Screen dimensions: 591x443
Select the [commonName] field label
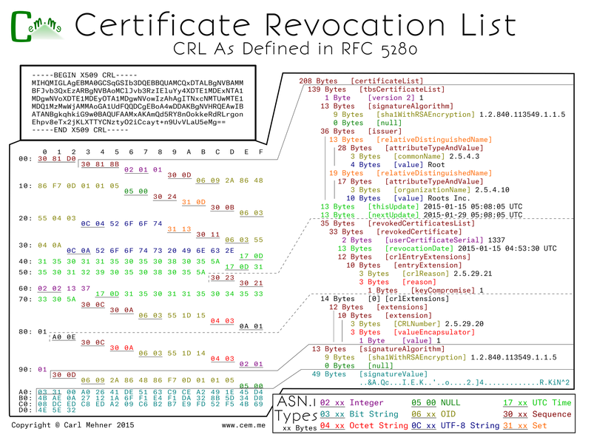click(419, 156)
